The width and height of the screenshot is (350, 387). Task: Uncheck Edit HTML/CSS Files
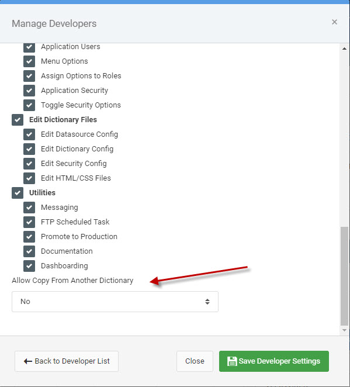tap(29, 178)
